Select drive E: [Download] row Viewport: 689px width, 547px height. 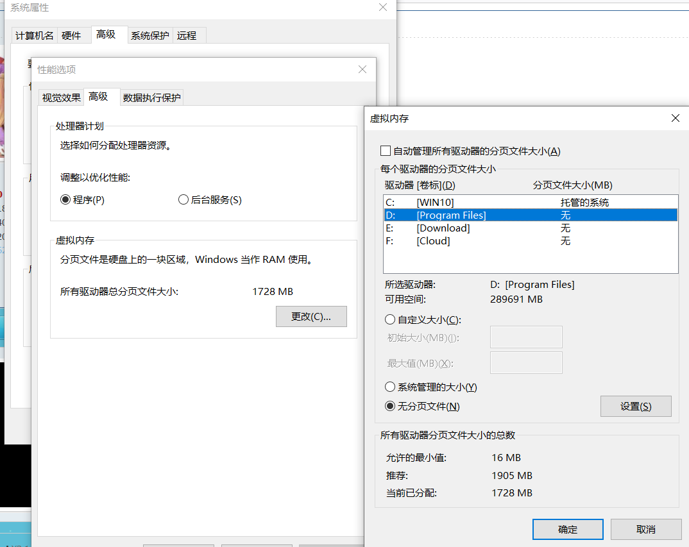tap(531, 228)
